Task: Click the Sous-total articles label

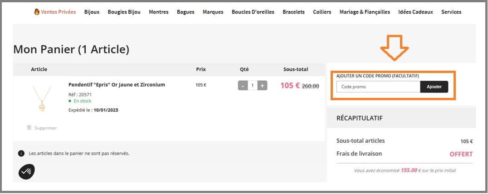Action: click(x=361, y=141)
